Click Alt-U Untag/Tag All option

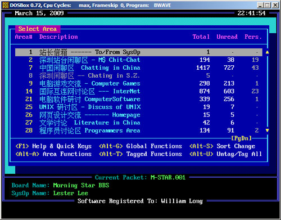coord(225,154)
